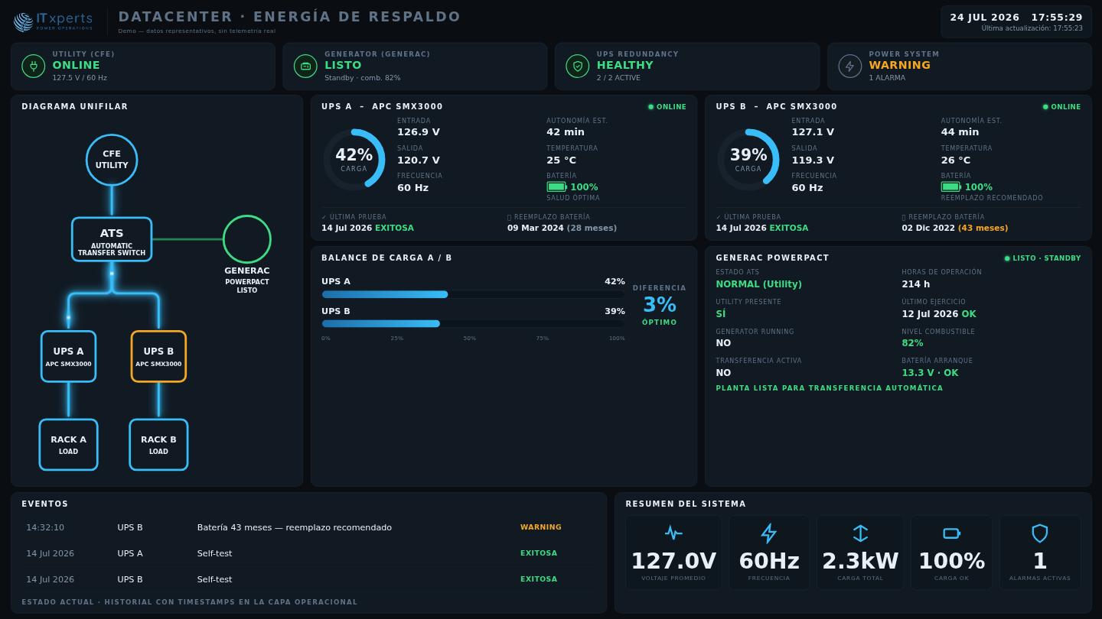Viewport: 1102px width, 619px height.
Task: Click the 60Hz Frecuencia summary tile
Action: point(768,553)
